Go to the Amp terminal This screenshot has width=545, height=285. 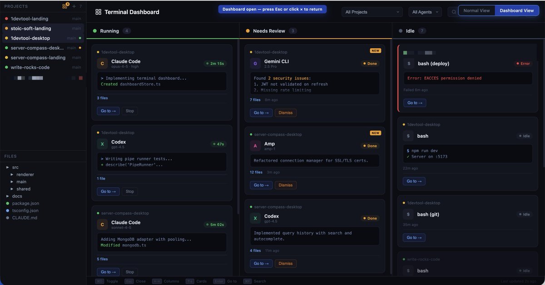pyautogui.click(x=261, y=185)
